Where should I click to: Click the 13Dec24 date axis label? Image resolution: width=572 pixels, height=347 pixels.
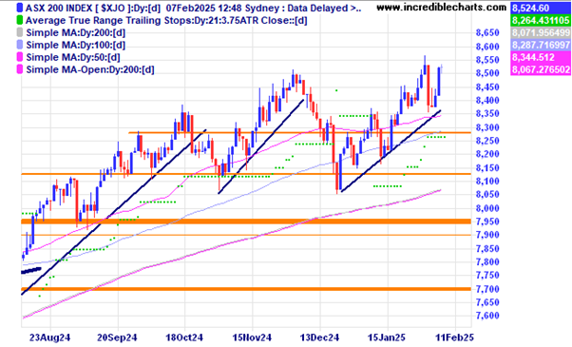(x=319, y=337)
